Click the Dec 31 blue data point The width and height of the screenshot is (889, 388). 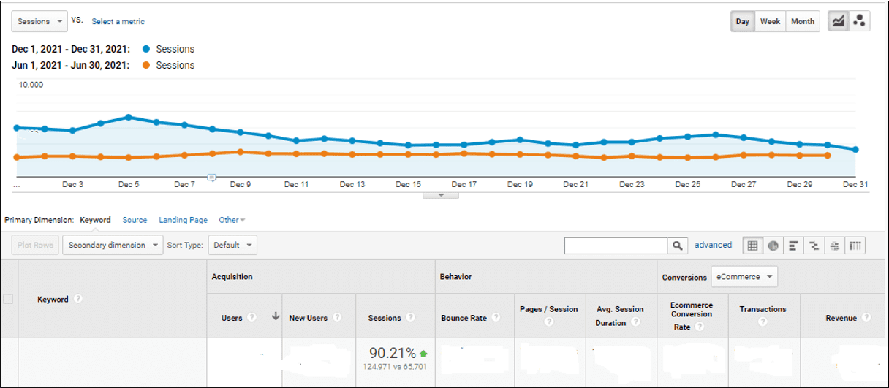855,149
